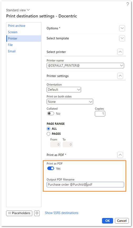Toggle the Collated switch
133x228 pixels.
click(x=51, y=113)
